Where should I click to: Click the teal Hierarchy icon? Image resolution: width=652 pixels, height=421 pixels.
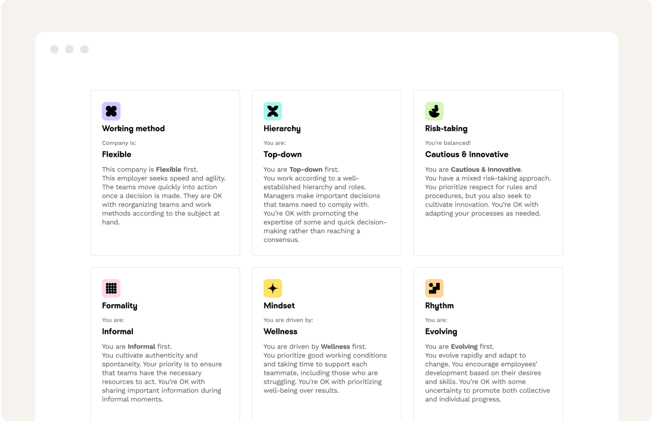click(x=273, y=111)
